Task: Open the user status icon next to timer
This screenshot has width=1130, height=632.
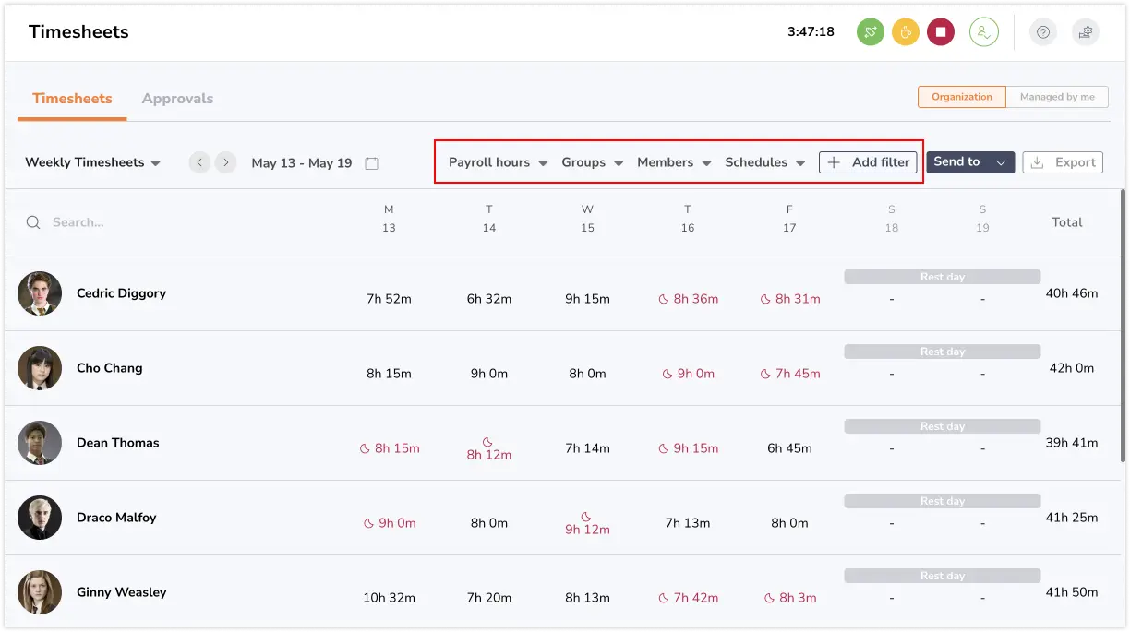Action: pyautogui.click(x=983, y=31)
